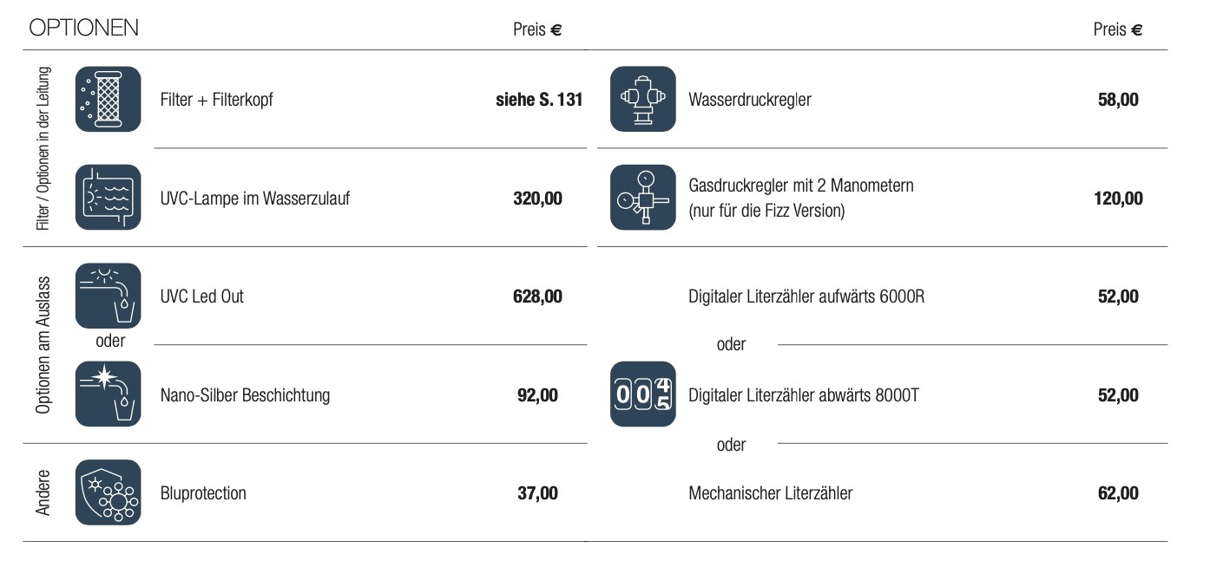
Task: Click the UVC Led Out price 628,00
Action: coord(537,297)
